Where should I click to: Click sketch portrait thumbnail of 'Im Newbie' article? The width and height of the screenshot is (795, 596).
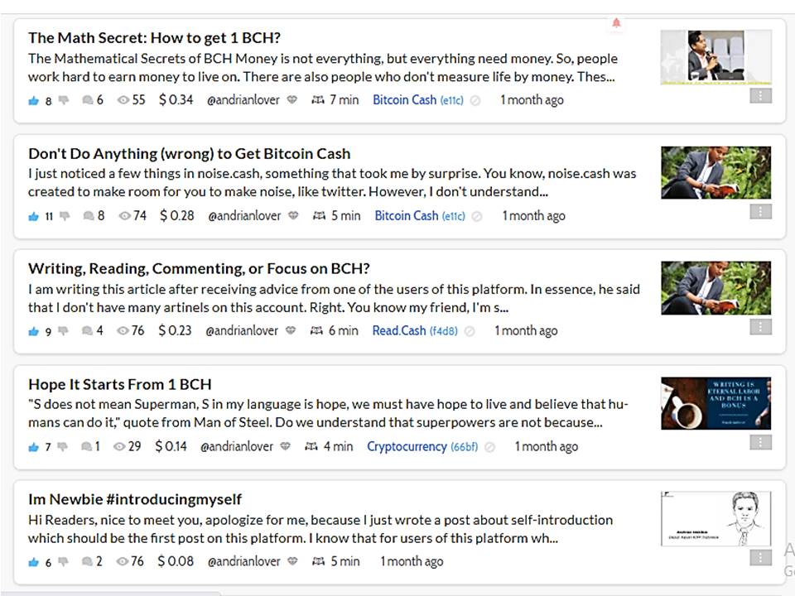pos(715,518)
